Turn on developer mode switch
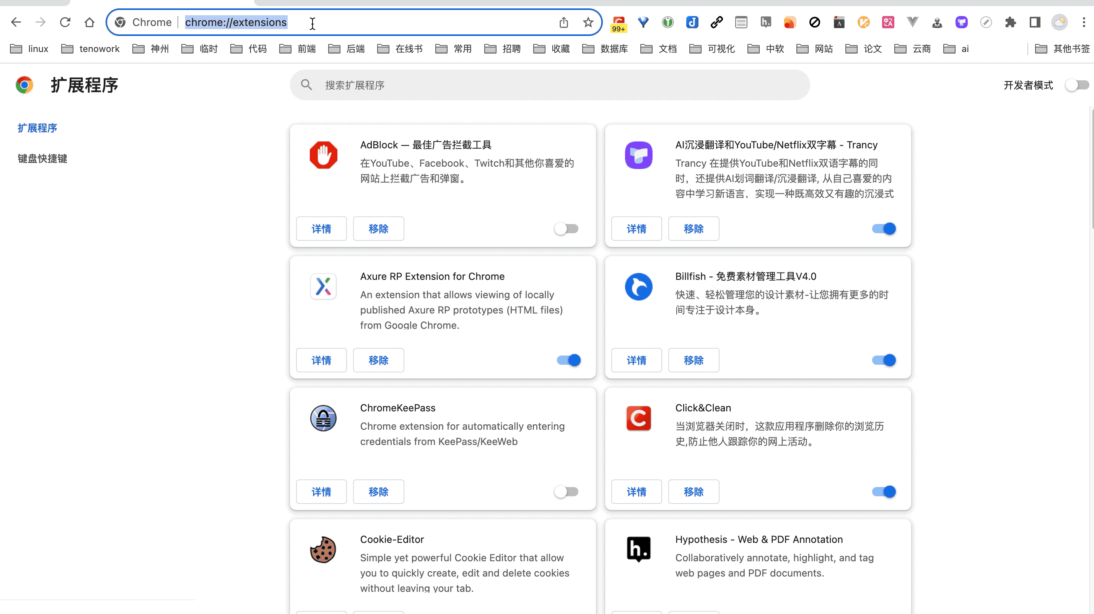Screen dimensions: 1094x614 pyautogui.click(x=1076, y=85)
